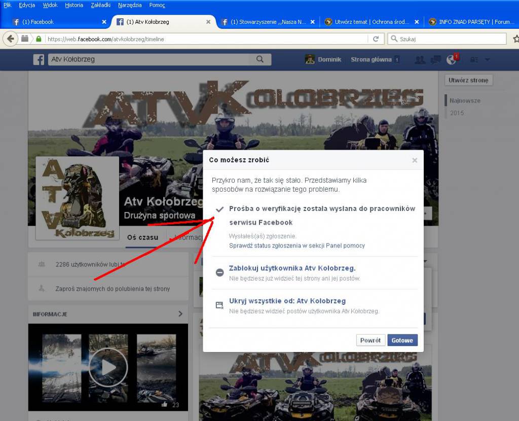The image size is (519, 421).
Task: Click the green padlock security icon
Action: pyautogui.click(x=39, y=39)
